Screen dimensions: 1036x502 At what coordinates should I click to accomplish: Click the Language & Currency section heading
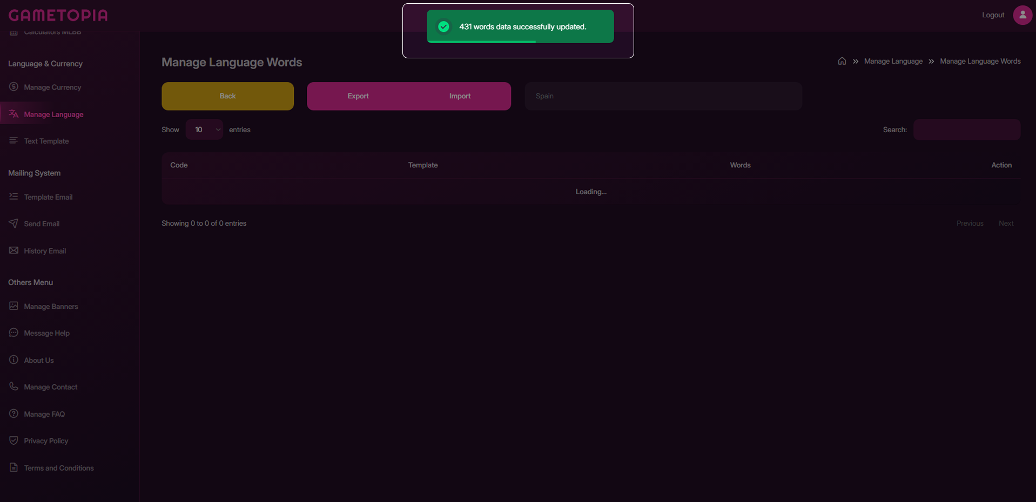[x=45, y=64]
